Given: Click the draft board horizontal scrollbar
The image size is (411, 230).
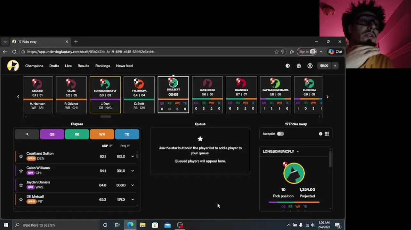Looking at the screenshot, I should 106,117.
